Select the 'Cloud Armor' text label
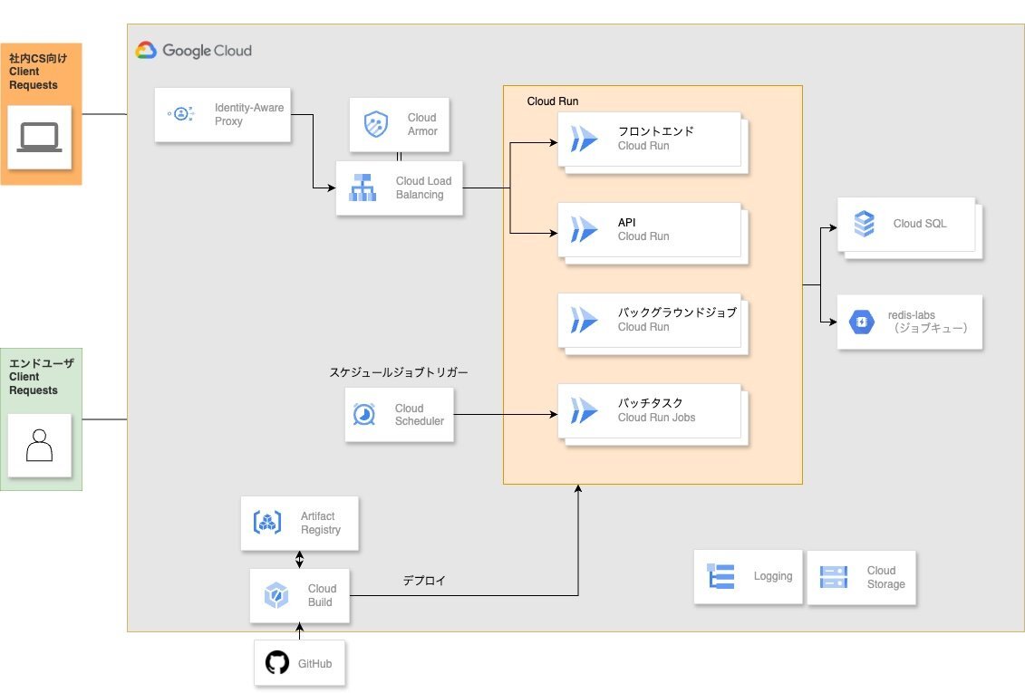1025x693 pixels. point(422,124)
